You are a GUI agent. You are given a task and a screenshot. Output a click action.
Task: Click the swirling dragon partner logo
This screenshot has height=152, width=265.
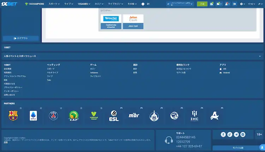[x=174, y=116]
